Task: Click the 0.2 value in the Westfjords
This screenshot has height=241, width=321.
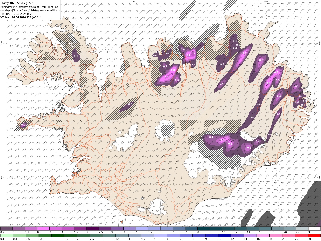Action: pyautogui.click(x=76, y=57)
